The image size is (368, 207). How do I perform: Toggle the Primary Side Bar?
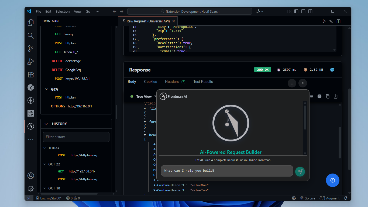pyautogui.click(x=296, y=11)
